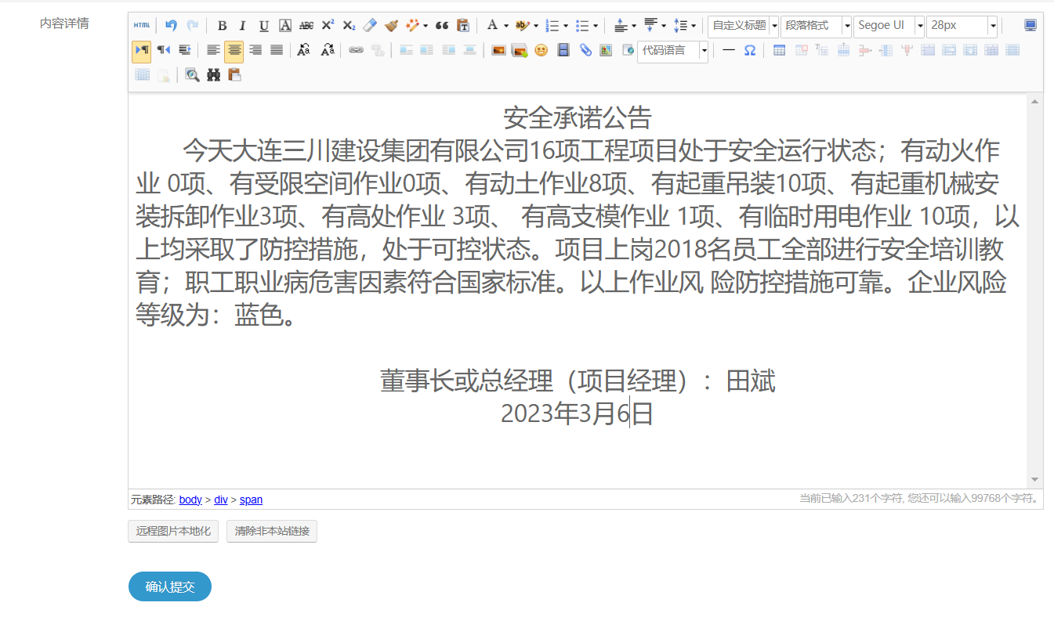
Task: Open the emoticon picker
Action: click(x=541, y=50)
